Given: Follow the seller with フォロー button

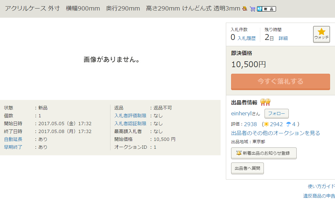Looking at the screenshot, I should [x=276, y=114].
